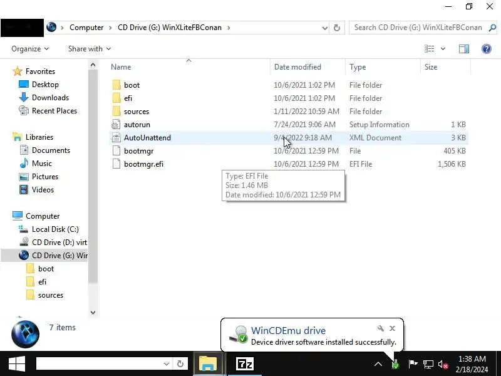Screen dimensions: 501x376
Task: Toggle the preview pane button
Action: (464, 49)
